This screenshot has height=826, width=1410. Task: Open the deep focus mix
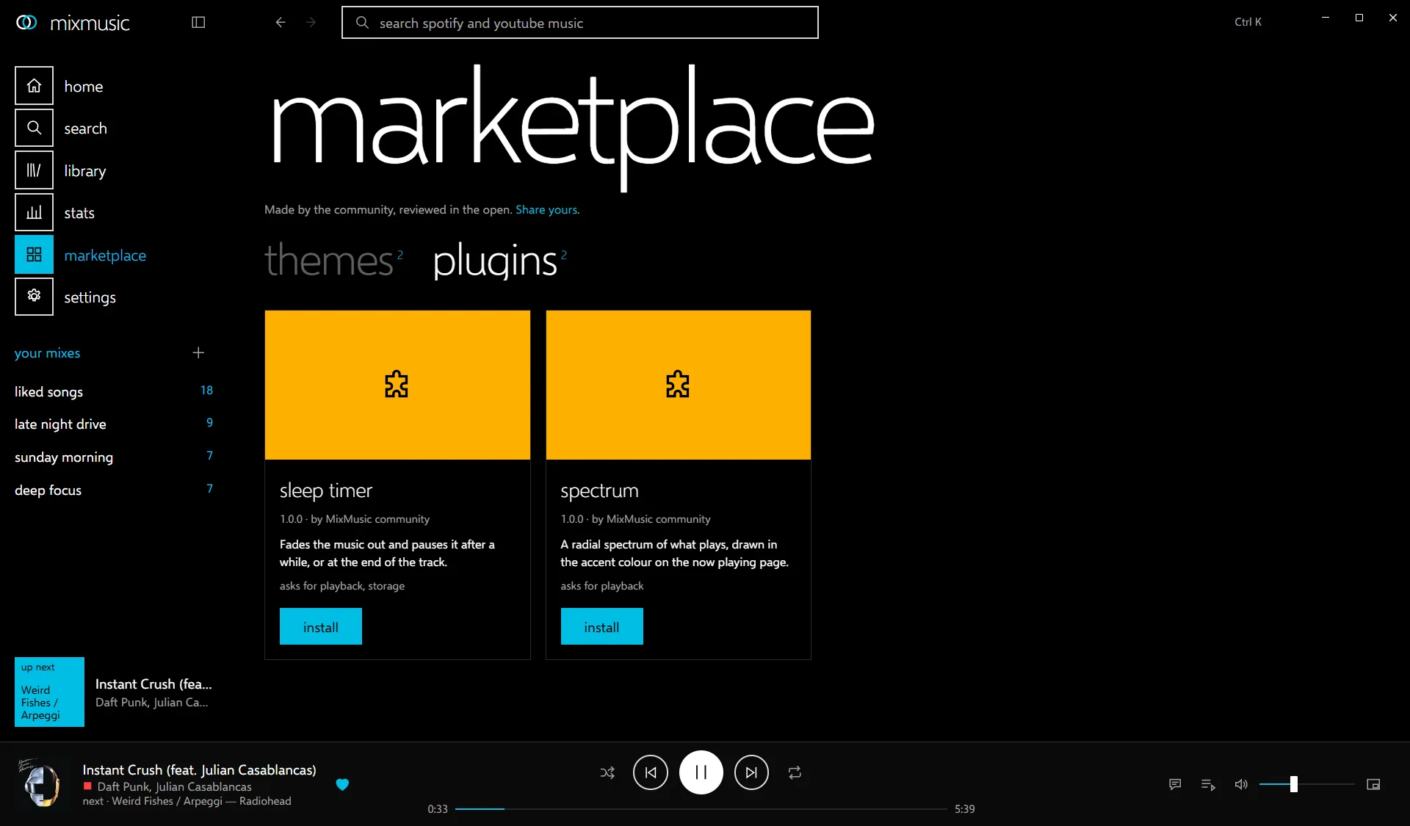pos(114,490)
